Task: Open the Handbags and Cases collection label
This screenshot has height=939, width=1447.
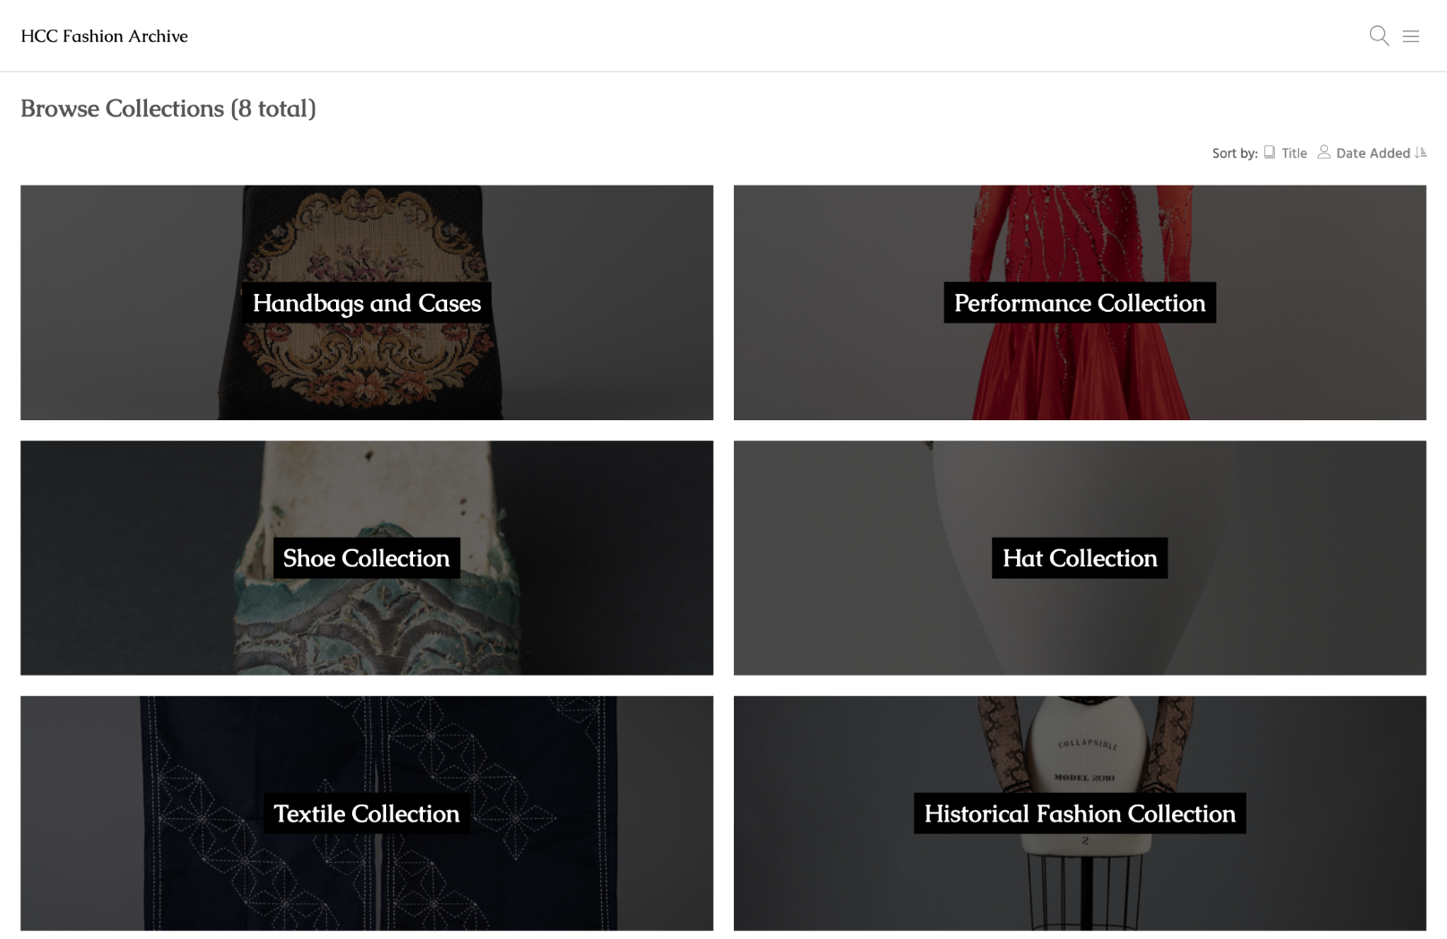Action: [x=366, y=303]
